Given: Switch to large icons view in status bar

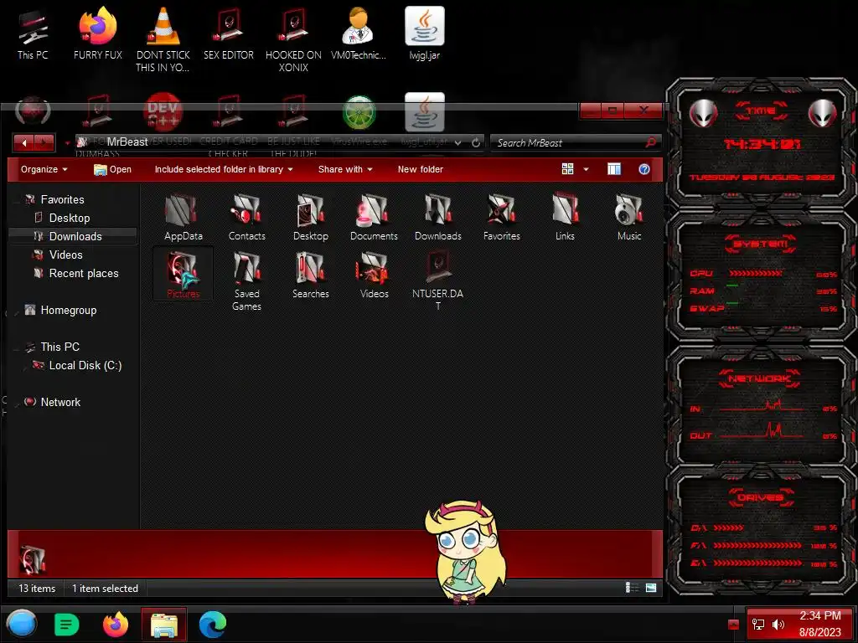Looking at the screenshot, I should 650,588.
